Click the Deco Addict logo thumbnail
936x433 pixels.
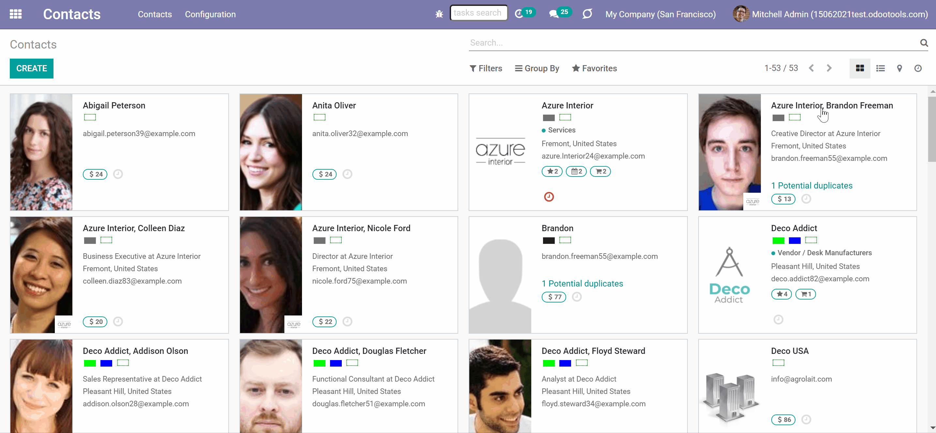(730, 274)
